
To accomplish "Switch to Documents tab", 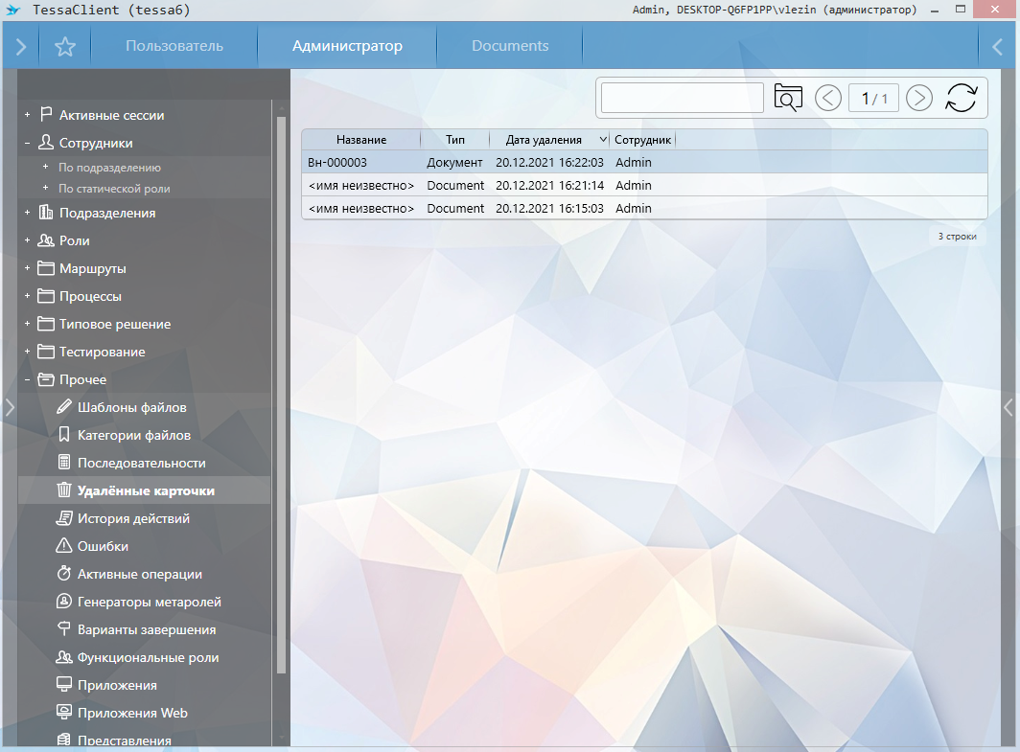I will click(x=510, y=46).
